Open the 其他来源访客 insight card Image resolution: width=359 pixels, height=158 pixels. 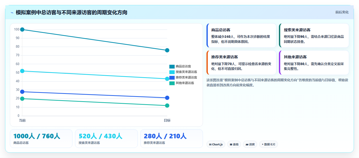coord(314,63)
